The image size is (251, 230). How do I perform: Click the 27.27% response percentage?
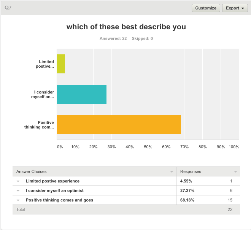click(x=186, y=190)
